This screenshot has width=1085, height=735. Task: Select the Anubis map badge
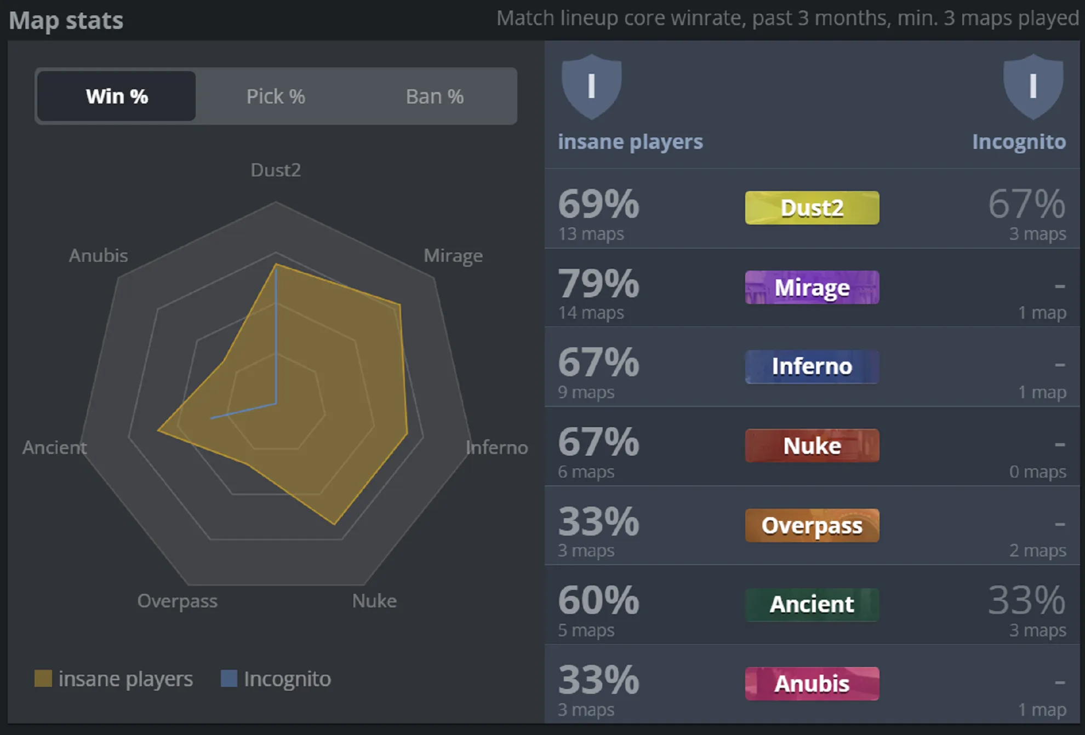tap(812, 684)
